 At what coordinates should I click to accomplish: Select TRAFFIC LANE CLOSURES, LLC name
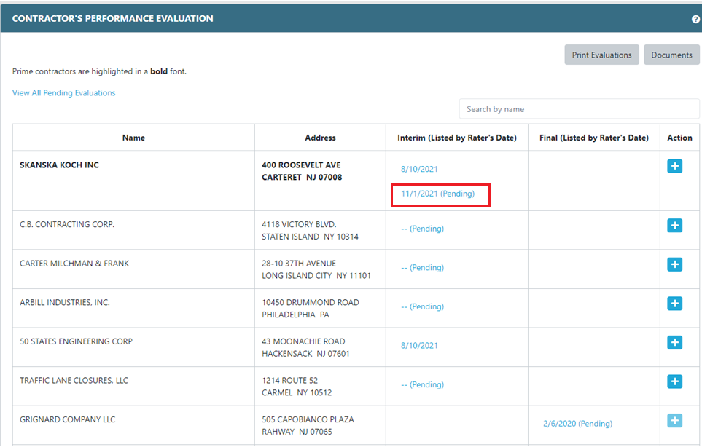click(74, 381)
